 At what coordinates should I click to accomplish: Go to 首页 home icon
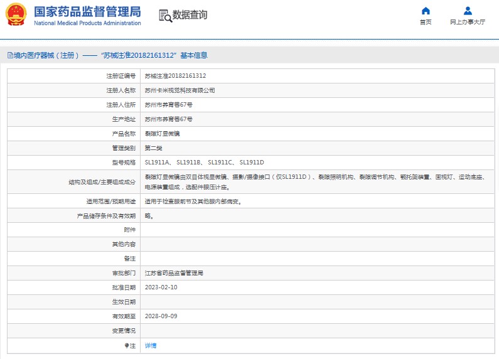click(426, 11)
